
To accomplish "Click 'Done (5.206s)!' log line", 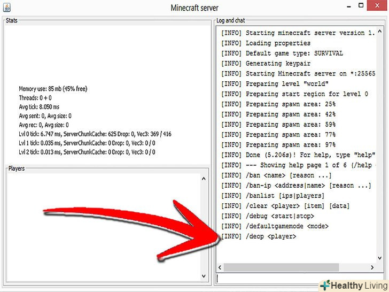I will pos(298,155).
